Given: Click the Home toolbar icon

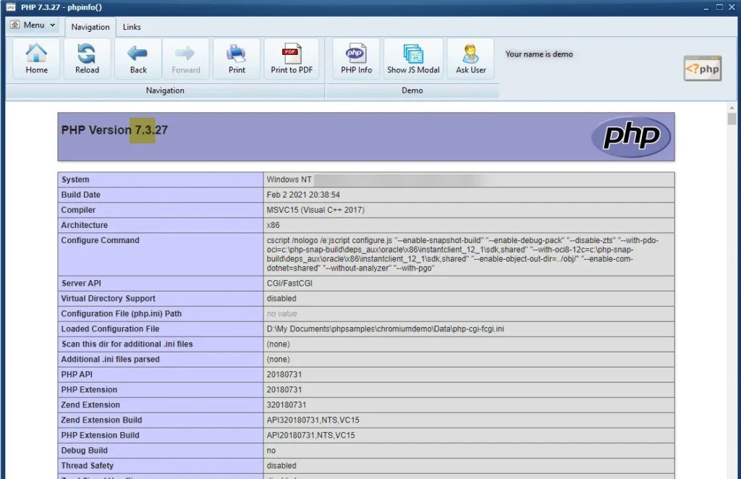Looking at the screenshot, I should coord(36,59).
